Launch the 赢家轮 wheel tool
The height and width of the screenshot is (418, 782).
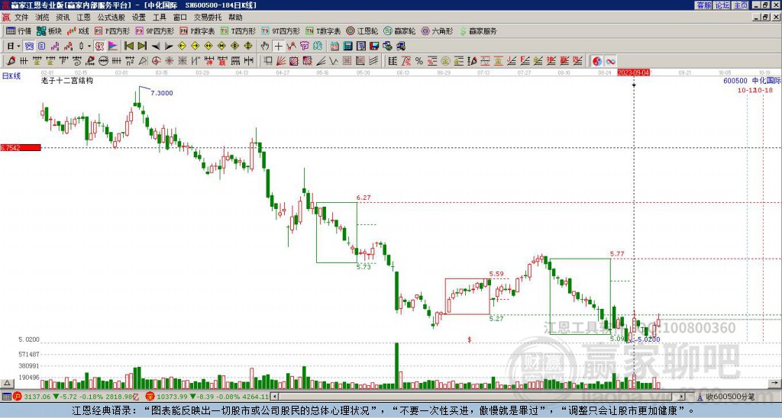pos(399,31)
